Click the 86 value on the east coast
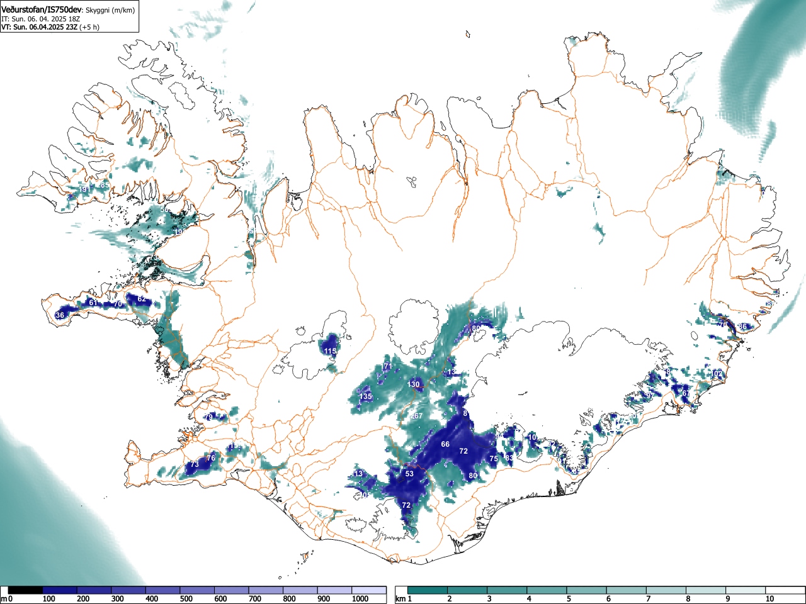806x604 pixels. point(742,327)
